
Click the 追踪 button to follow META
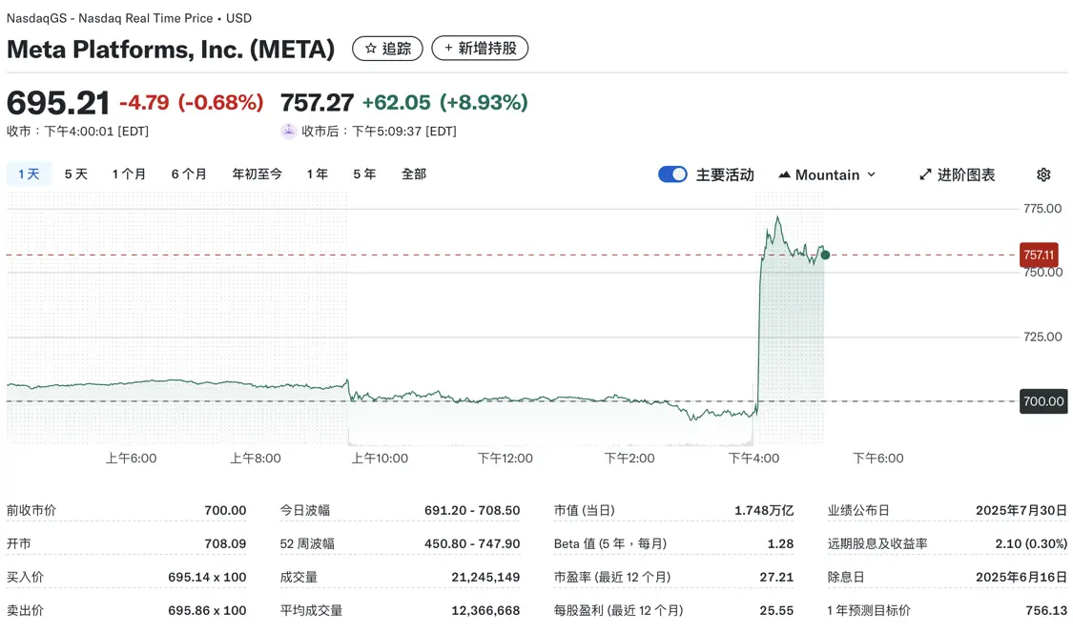click(x=387, y=48)
